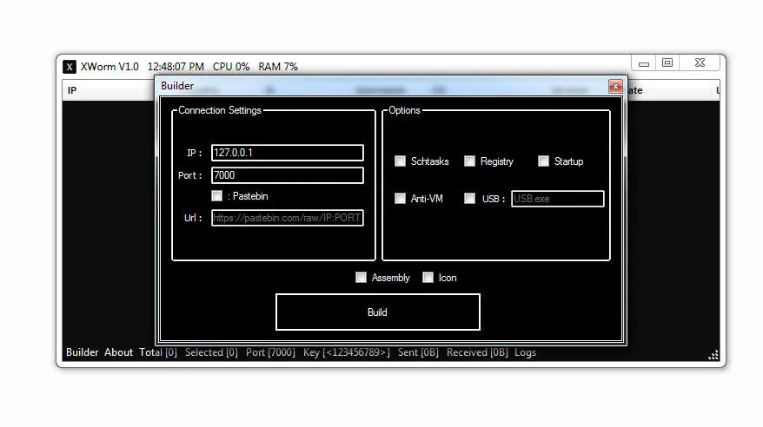The image size is (763, 427).
Task: Click the IP column header
Action: tap(72, 90)
